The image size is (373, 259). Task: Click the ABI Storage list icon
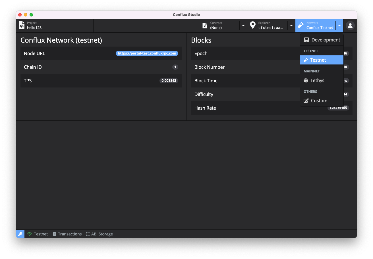(88, 234)
